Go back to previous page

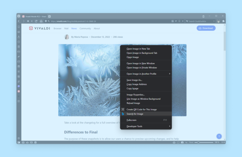coord(19,21)
